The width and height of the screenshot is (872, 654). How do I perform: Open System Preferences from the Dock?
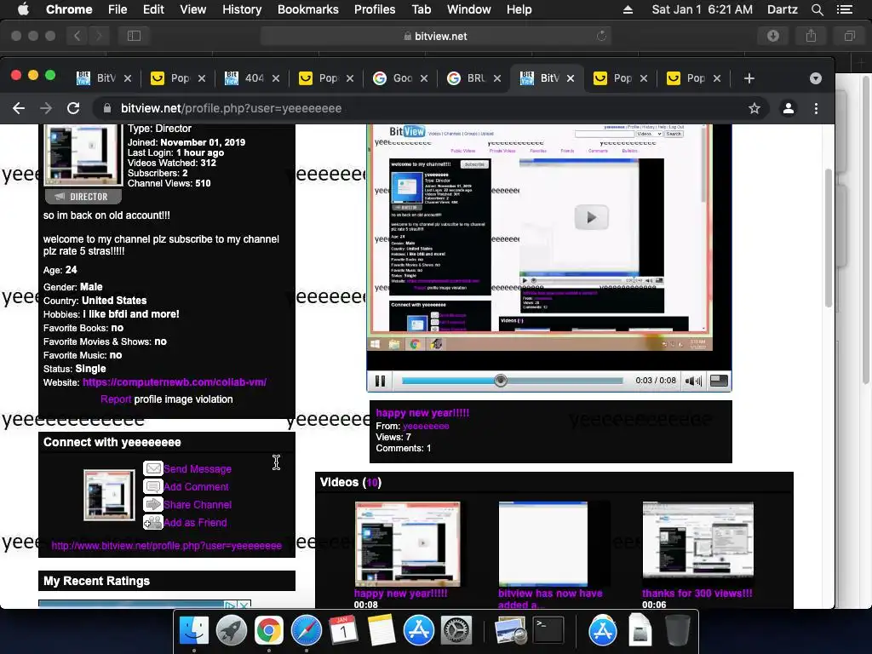[x=456, y=631]
